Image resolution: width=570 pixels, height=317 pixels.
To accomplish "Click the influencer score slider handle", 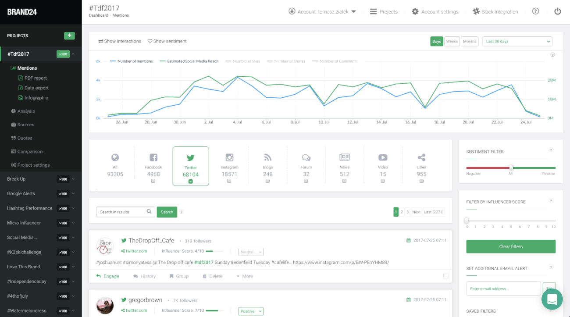I will click(467, 221).
